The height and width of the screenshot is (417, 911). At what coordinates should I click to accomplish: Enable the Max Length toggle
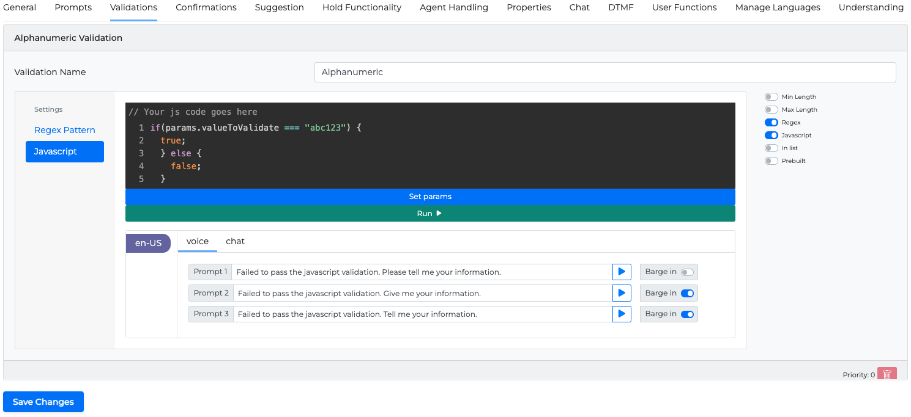click(771, 110)
